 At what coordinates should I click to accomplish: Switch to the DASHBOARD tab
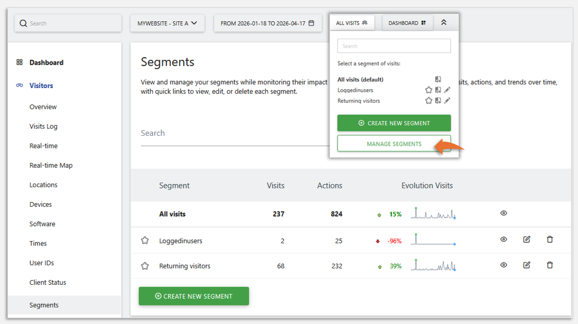[x=407, y=22]
